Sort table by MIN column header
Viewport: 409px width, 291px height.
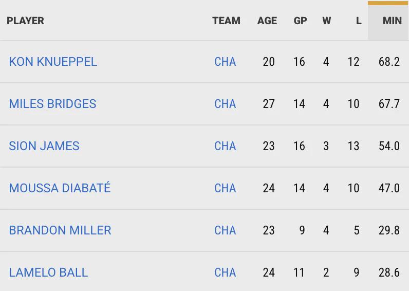392,21
